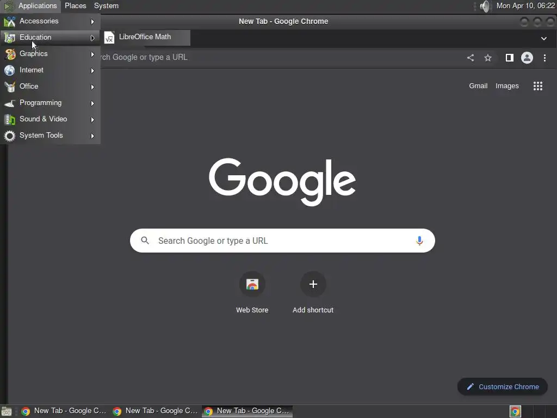Click the clock showing Mon Apr 10
Viewport: 557px width, 418px height.
[525, 5]
